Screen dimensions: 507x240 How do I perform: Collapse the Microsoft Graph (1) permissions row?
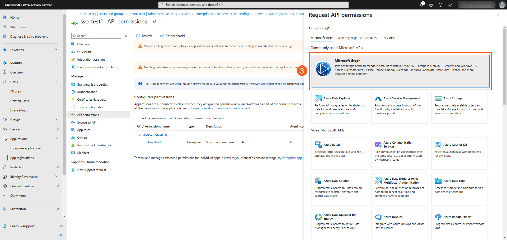pyautogui.click(x=139, y=135)
